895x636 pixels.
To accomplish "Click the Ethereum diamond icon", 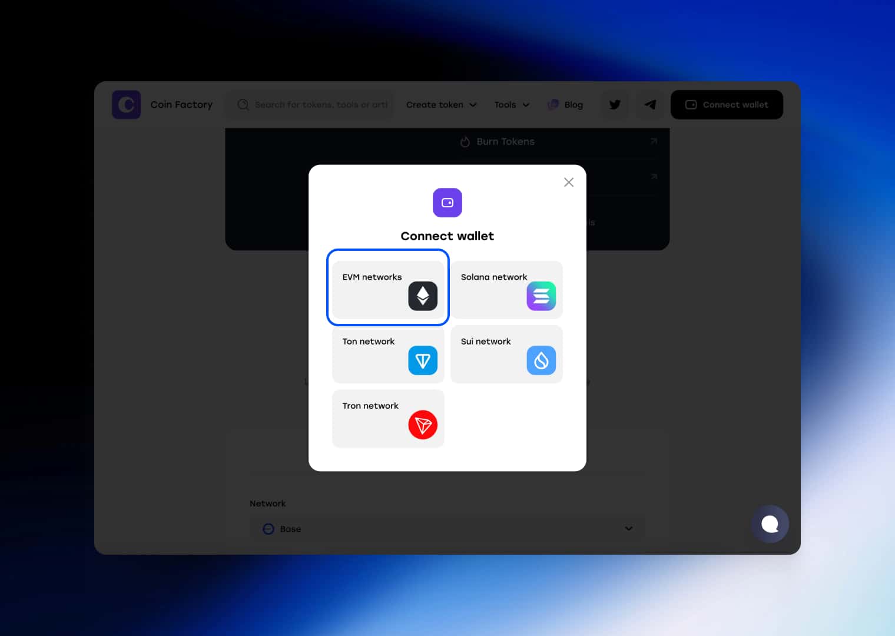I will point(423,296).
